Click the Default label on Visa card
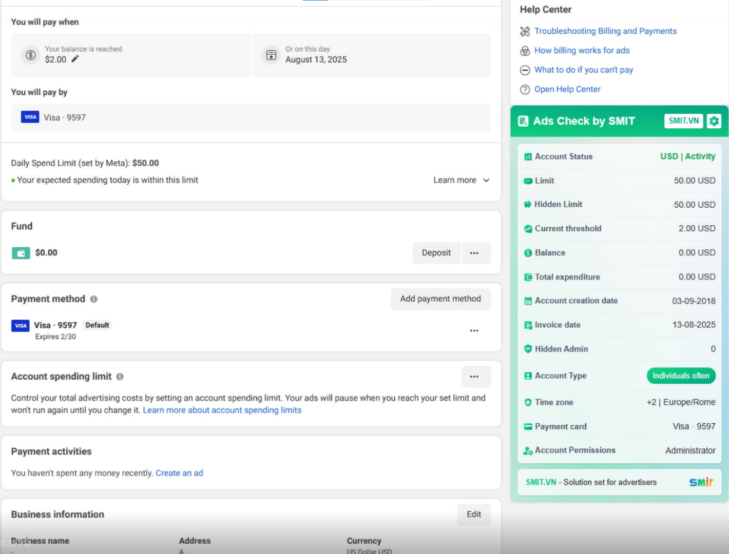The width and height of the screenshot is (729, 554). pyautogui.click(x=97, y=325)
